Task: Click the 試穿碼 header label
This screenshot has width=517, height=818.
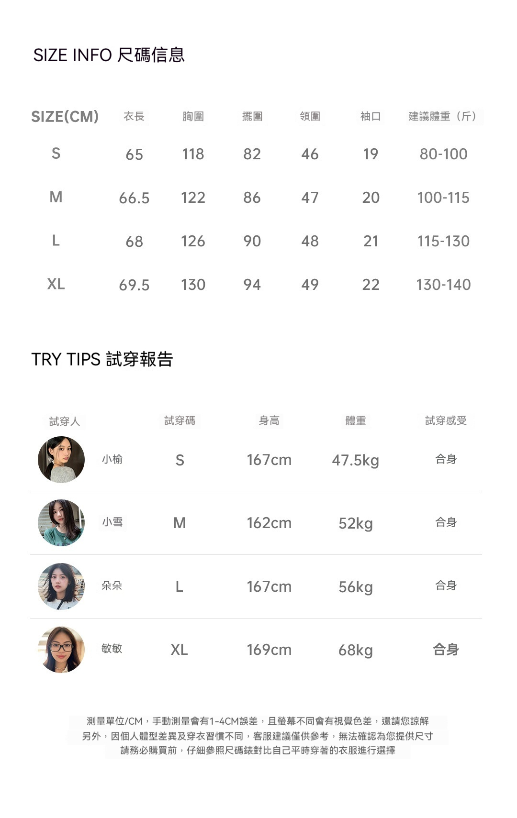Action: tap(180, 420)
